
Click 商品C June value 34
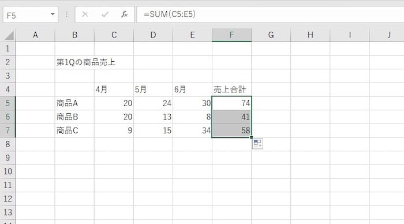pos(192,130)
